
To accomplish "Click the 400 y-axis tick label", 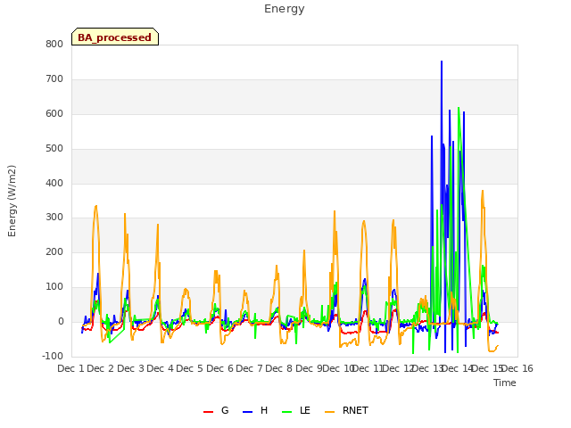I will pyautogui.click(x=54, y=184).
